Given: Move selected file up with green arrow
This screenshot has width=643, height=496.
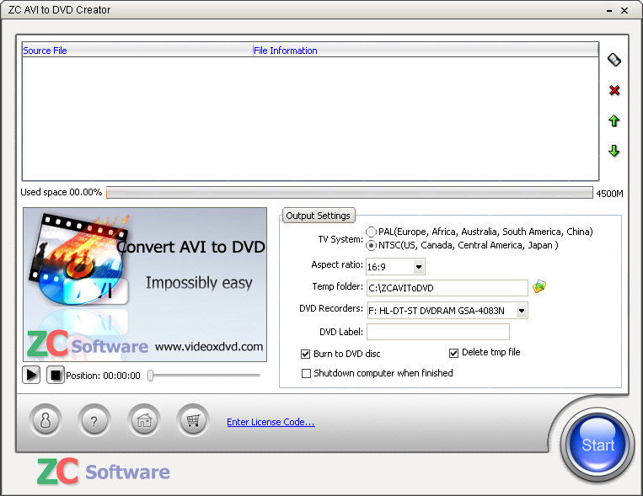Looking at the screenshot, I should tap(614, 120).
